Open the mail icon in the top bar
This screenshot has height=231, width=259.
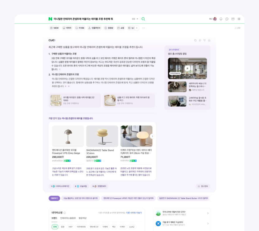233,19
